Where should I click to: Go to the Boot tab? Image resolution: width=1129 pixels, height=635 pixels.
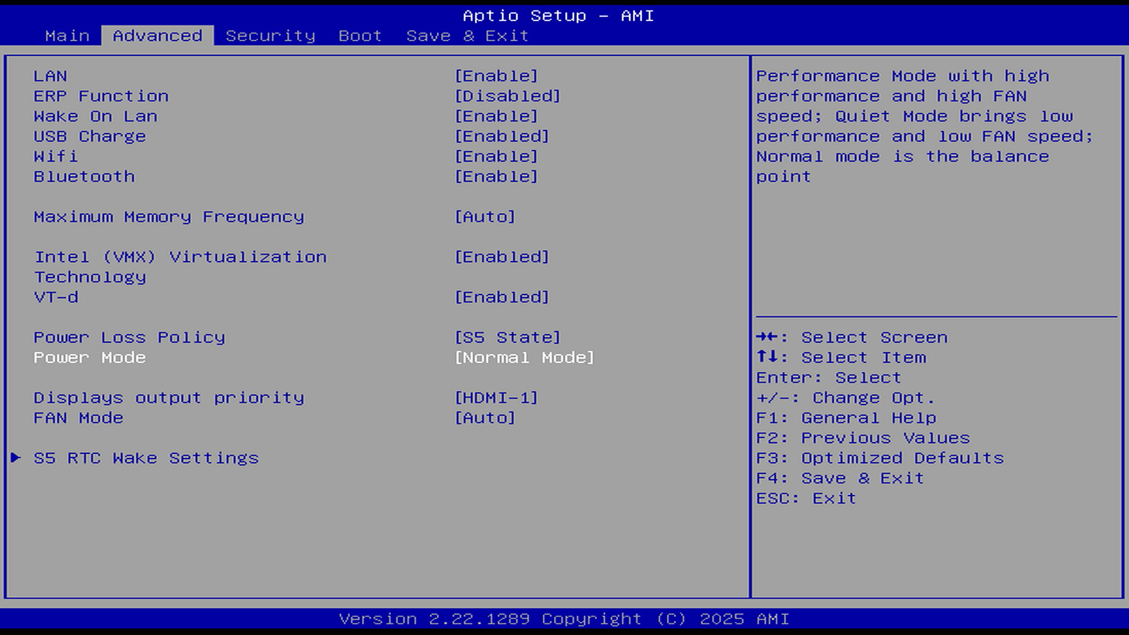point(360,36)
